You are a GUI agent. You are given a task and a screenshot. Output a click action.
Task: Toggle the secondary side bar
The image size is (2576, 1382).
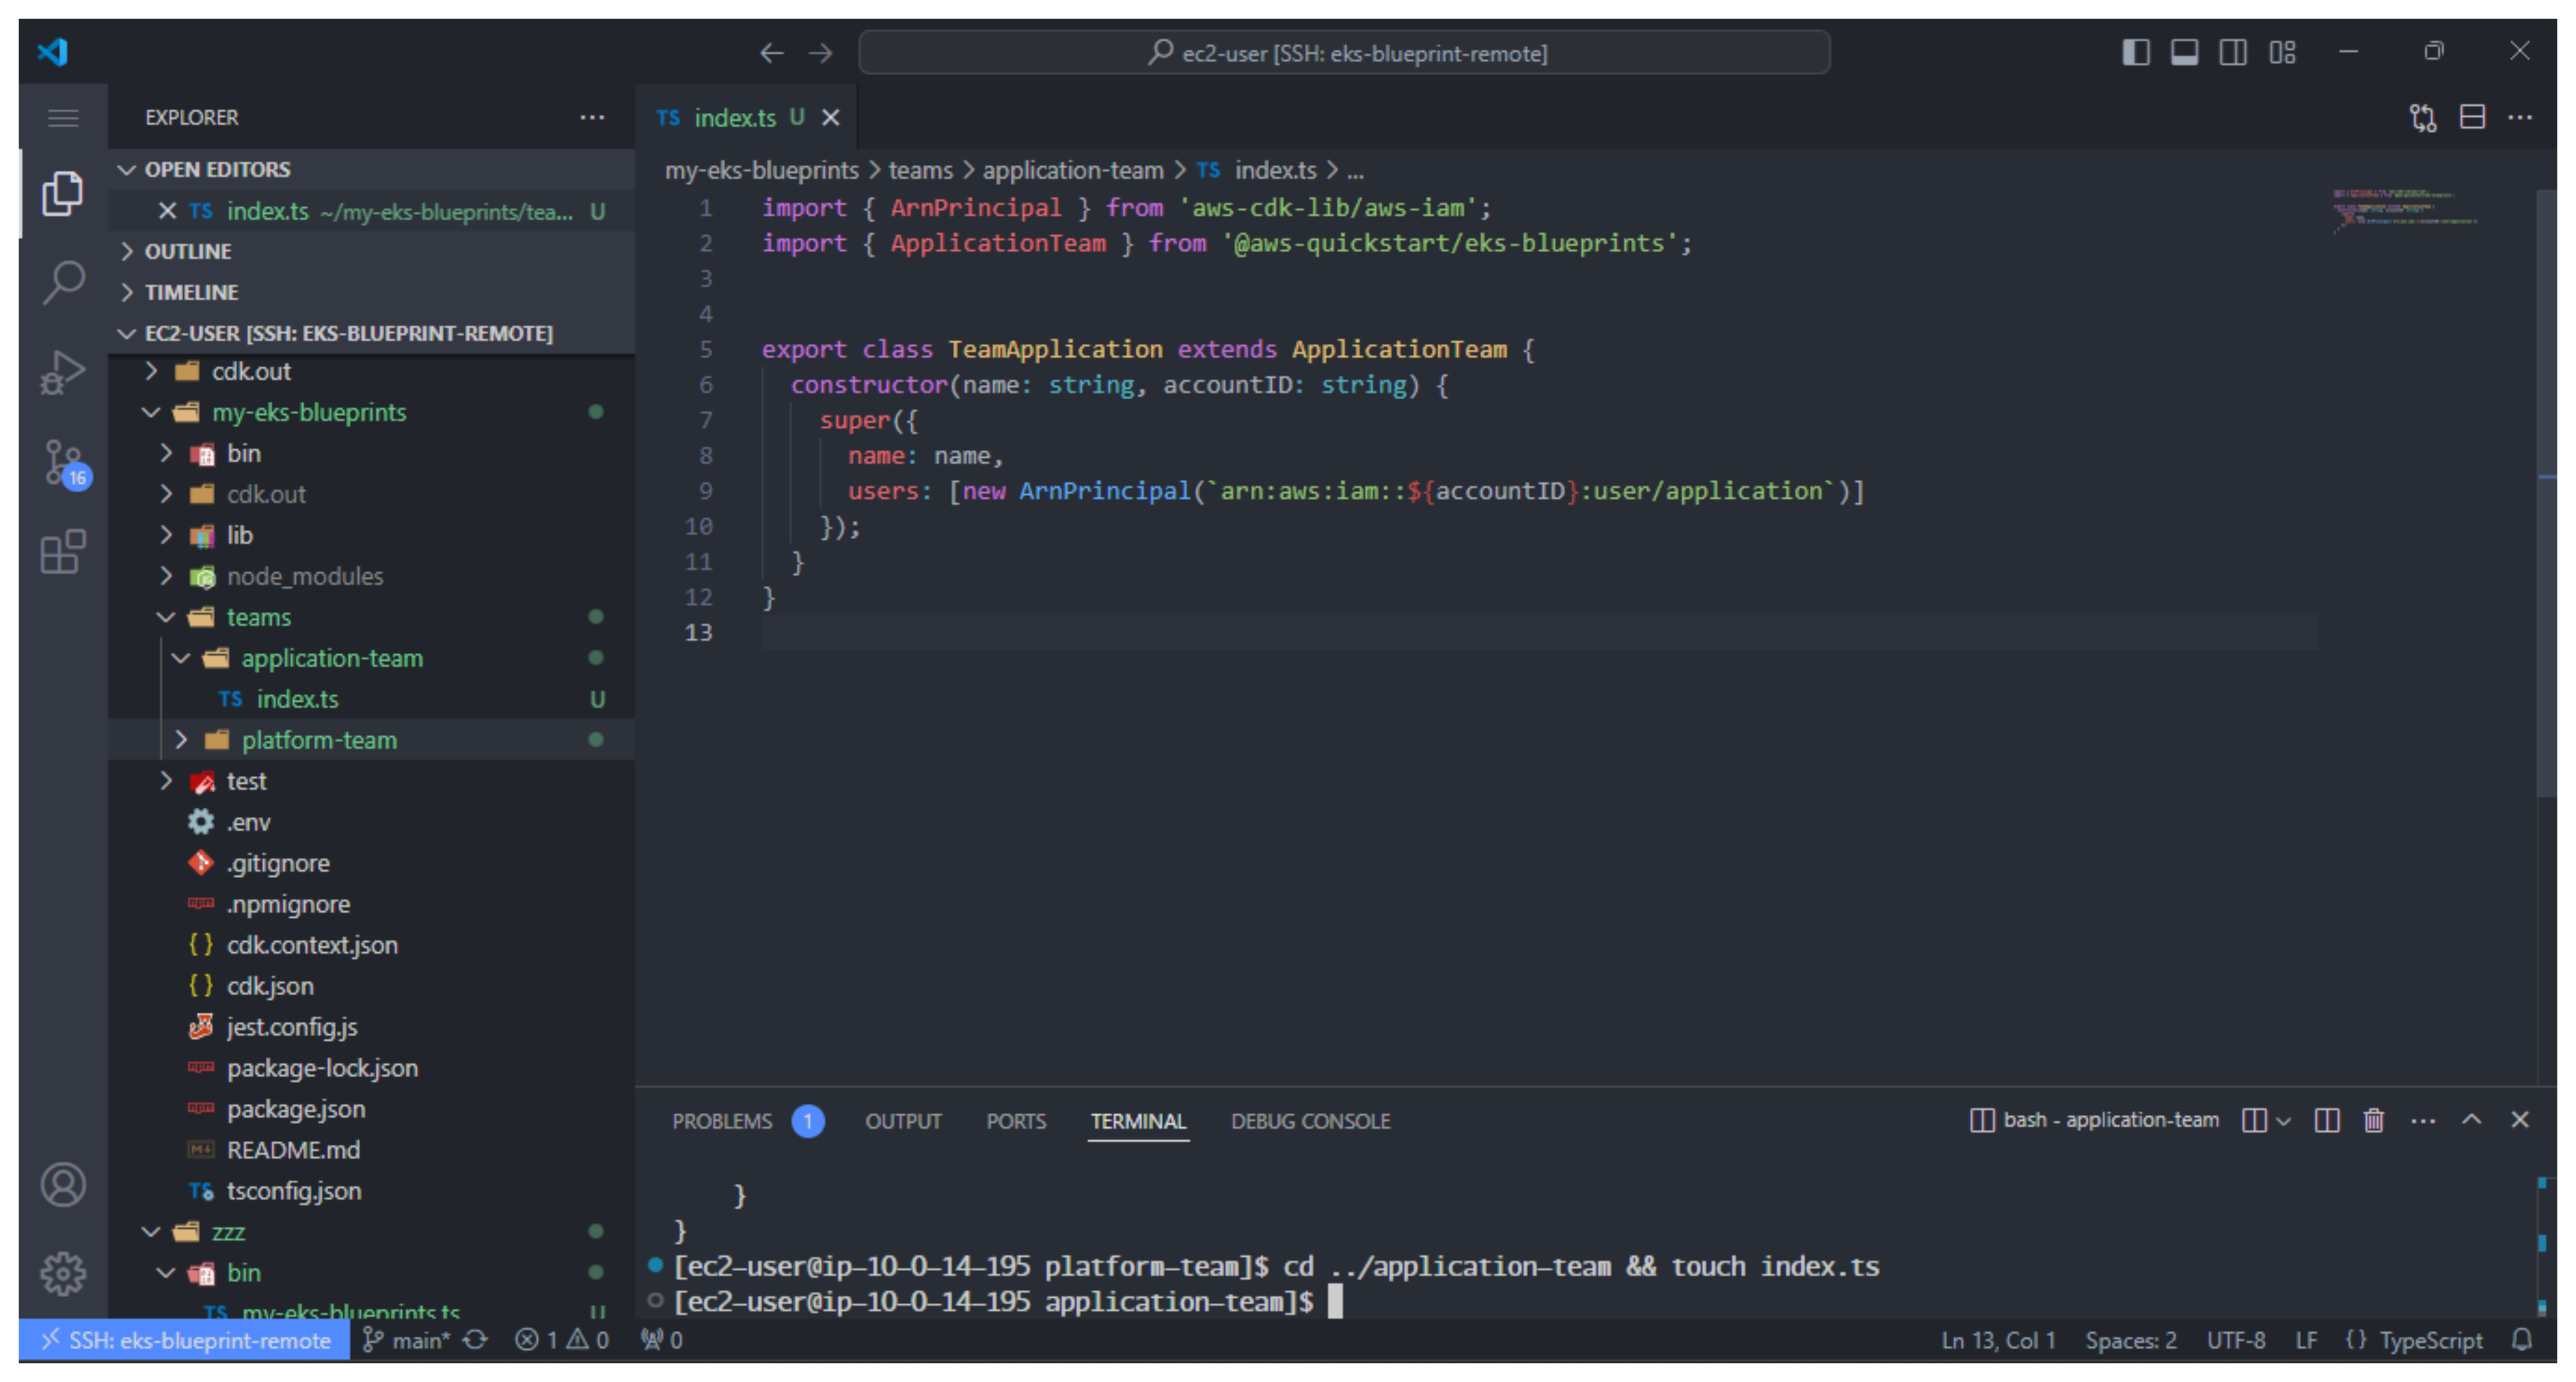click(2234, 52)
